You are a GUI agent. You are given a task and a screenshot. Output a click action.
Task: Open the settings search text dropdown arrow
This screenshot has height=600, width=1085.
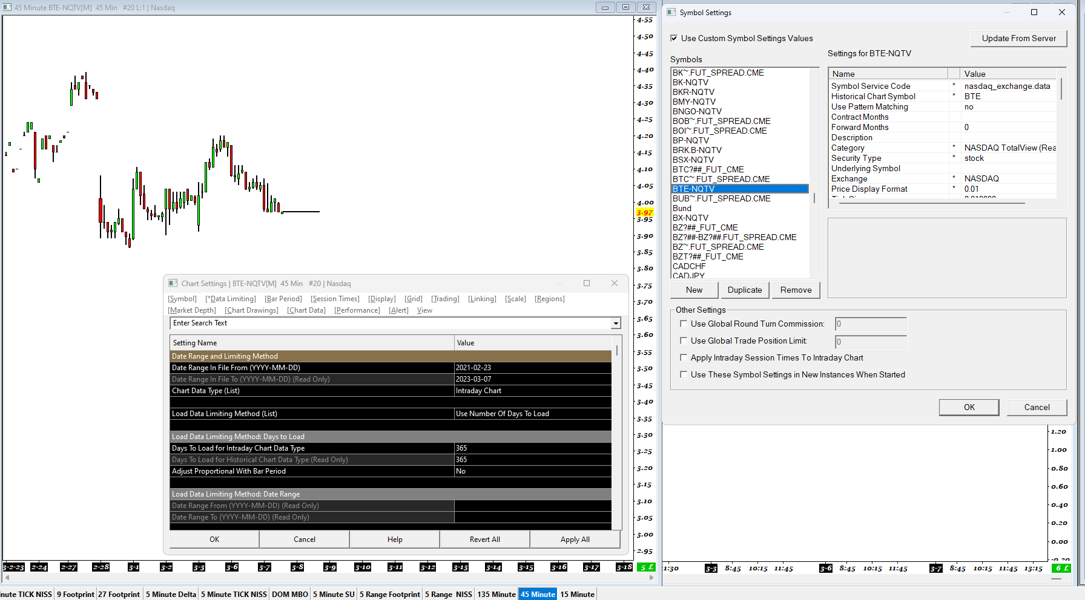pos(616,324)
